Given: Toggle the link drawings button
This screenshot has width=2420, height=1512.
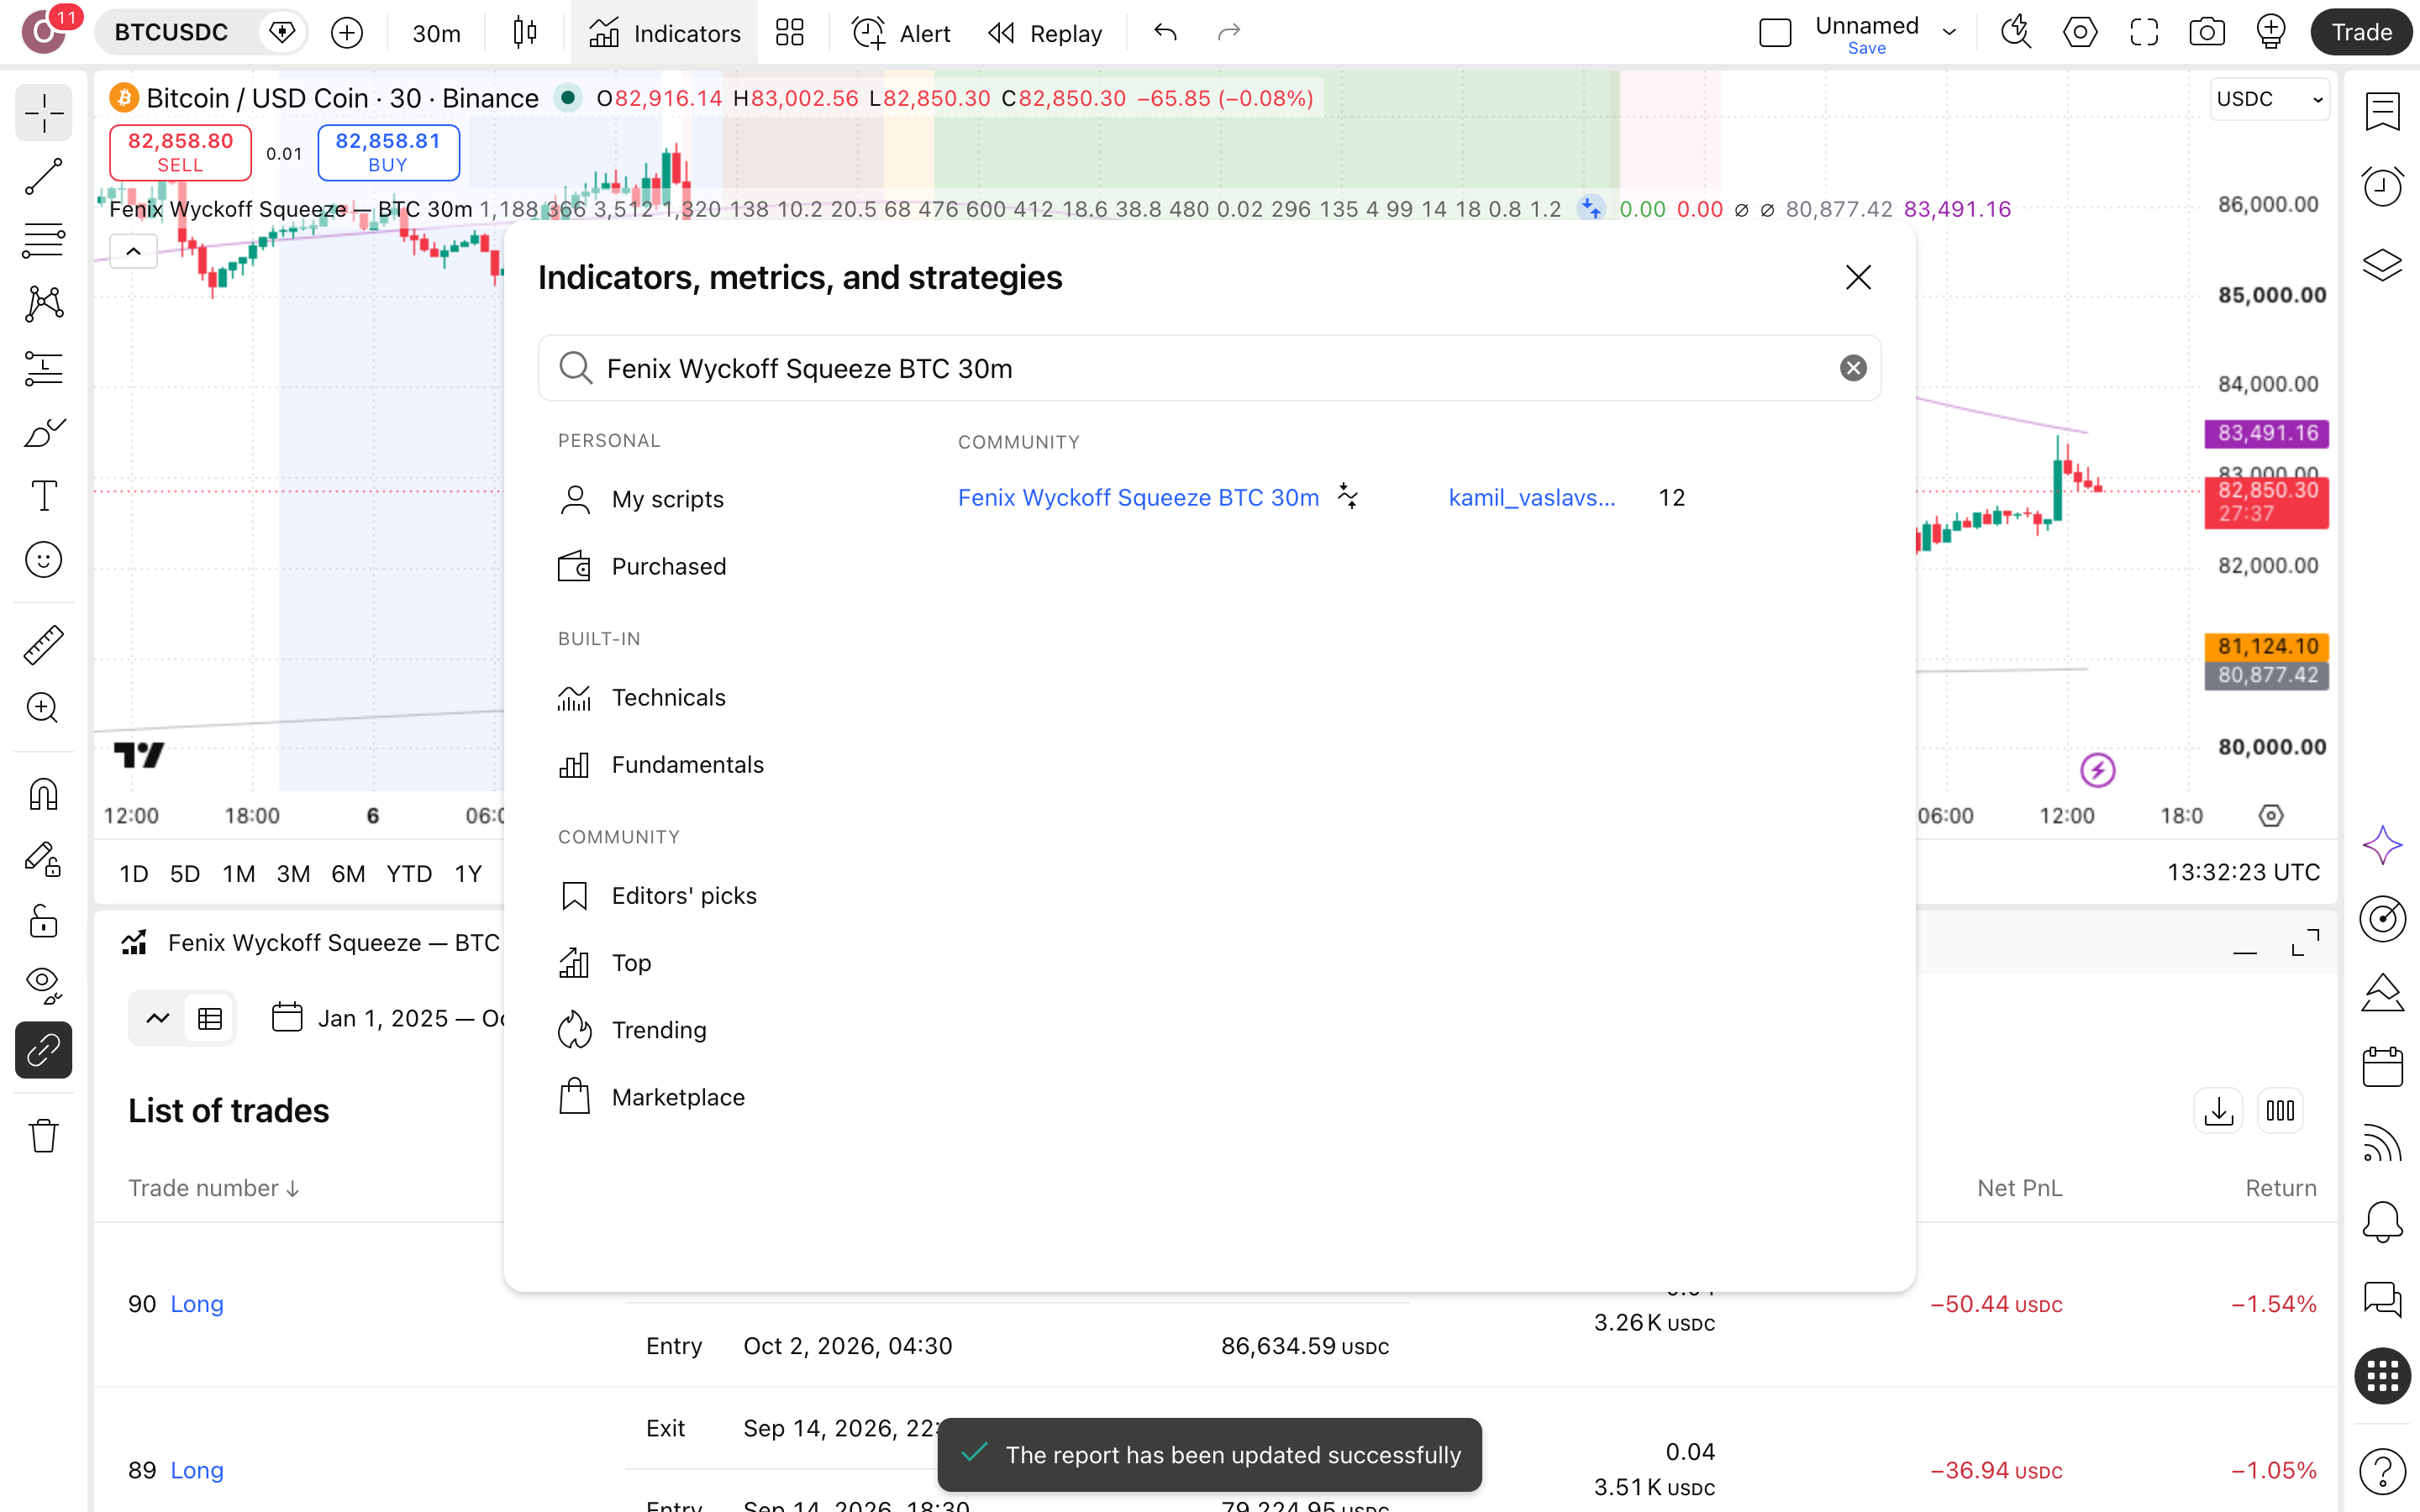Looking at the screenshot, I should tap(43, 1050).
